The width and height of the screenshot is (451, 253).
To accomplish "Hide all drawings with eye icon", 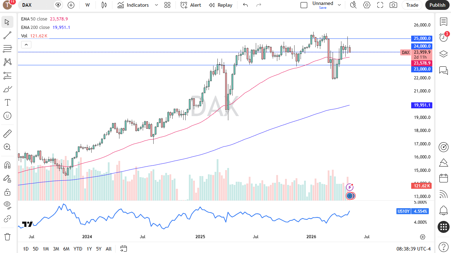I will coord(7,205).
